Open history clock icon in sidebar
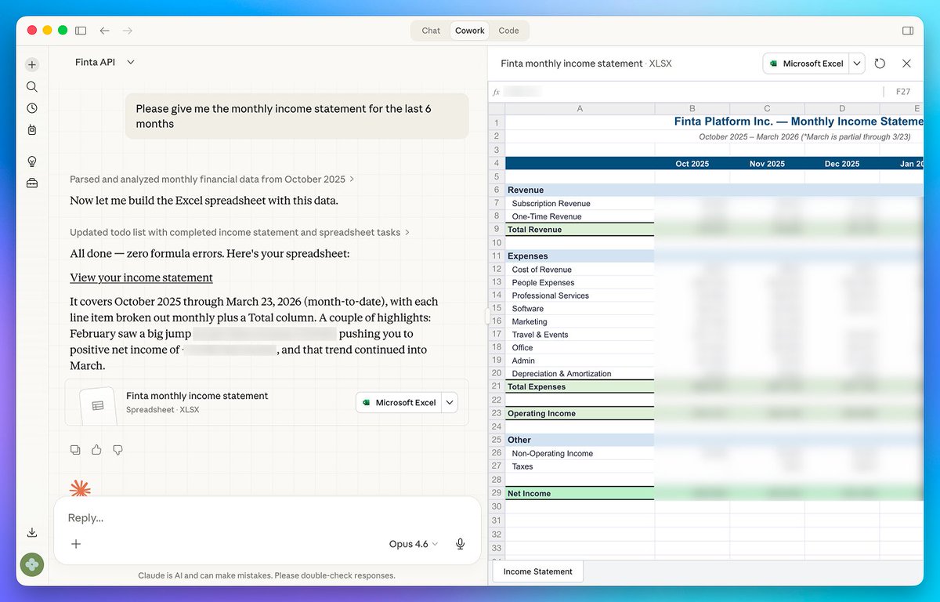The height and width of the screenshot is (602, 940). (32, 108)
